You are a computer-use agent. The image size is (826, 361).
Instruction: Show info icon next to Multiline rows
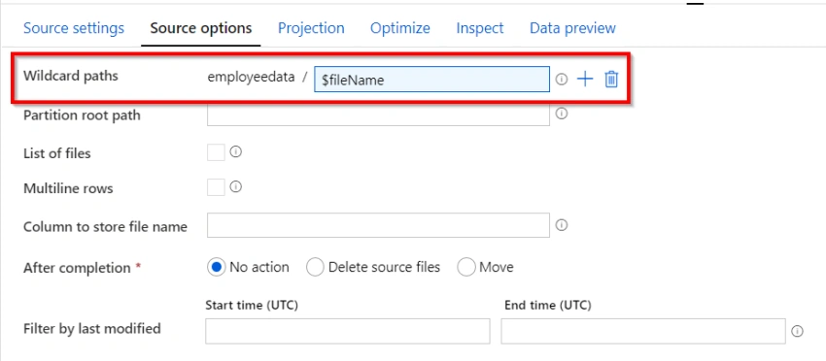click(x=236, y=187)
